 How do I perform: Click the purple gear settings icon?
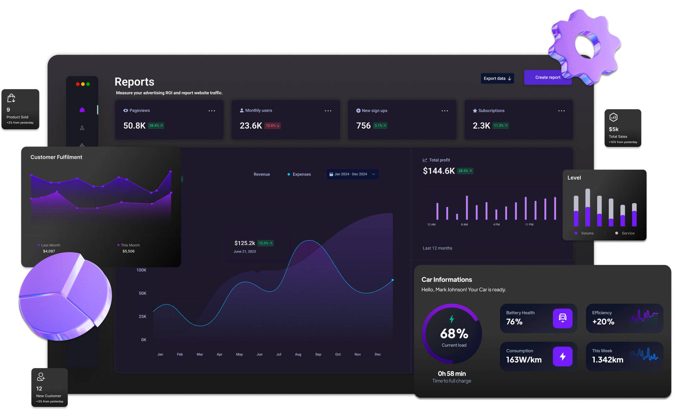[x=584, y=47]
